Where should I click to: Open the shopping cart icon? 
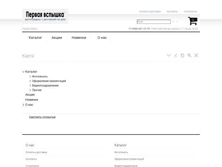[x=192, y=21]
